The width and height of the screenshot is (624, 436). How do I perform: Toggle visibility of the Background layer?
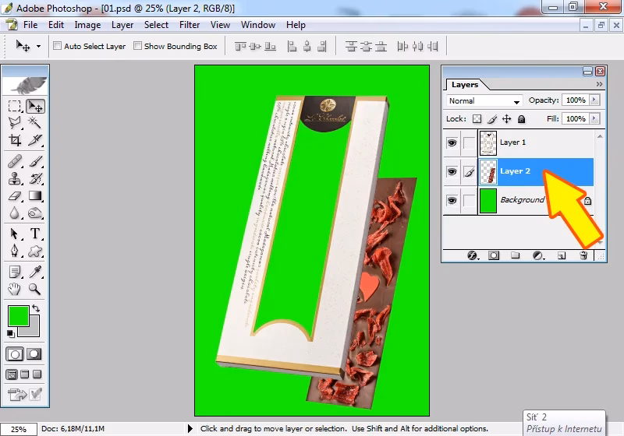pos(452,200)
